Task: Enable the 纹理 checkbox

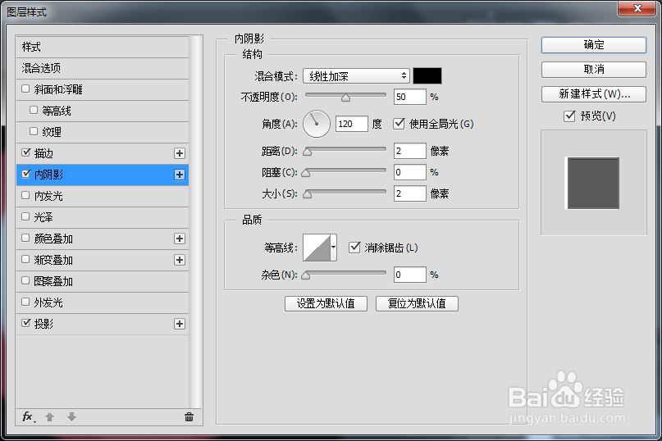Action: coord(34,131)
